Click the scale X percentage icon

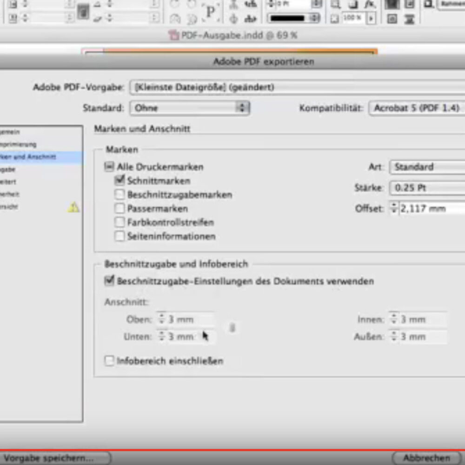(x=13, y=4)
